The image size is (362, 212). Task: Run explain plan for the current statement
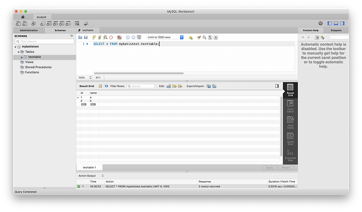[x=106, y=37]
